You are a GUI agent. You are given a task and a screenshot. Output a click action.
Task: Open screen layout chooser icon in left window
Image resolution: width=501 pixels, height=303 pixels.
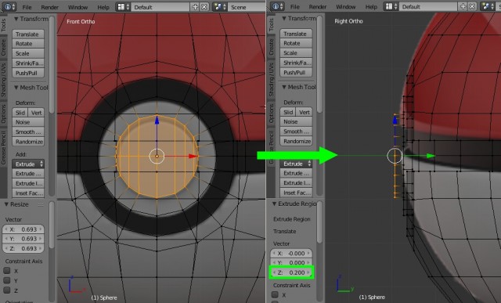[x=124, y=7]
